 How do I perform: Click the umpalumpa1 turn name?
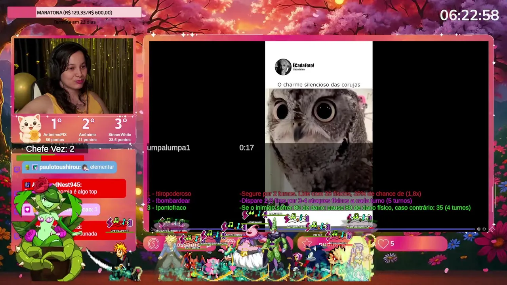coord(168,148)
